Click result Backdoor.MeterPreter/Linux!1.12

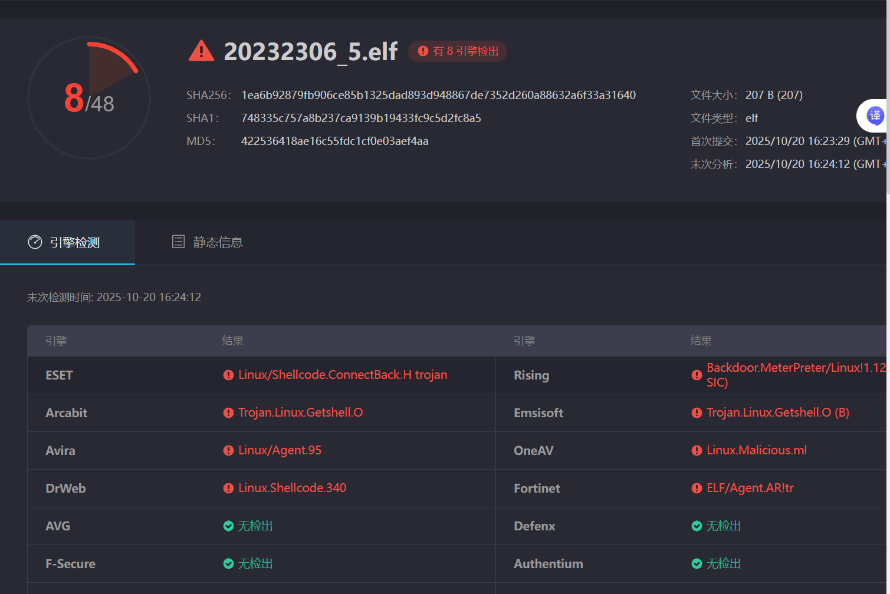796,375
